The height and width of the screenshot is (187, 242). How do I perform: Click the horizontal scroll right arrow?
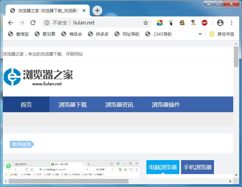[230, 181]
